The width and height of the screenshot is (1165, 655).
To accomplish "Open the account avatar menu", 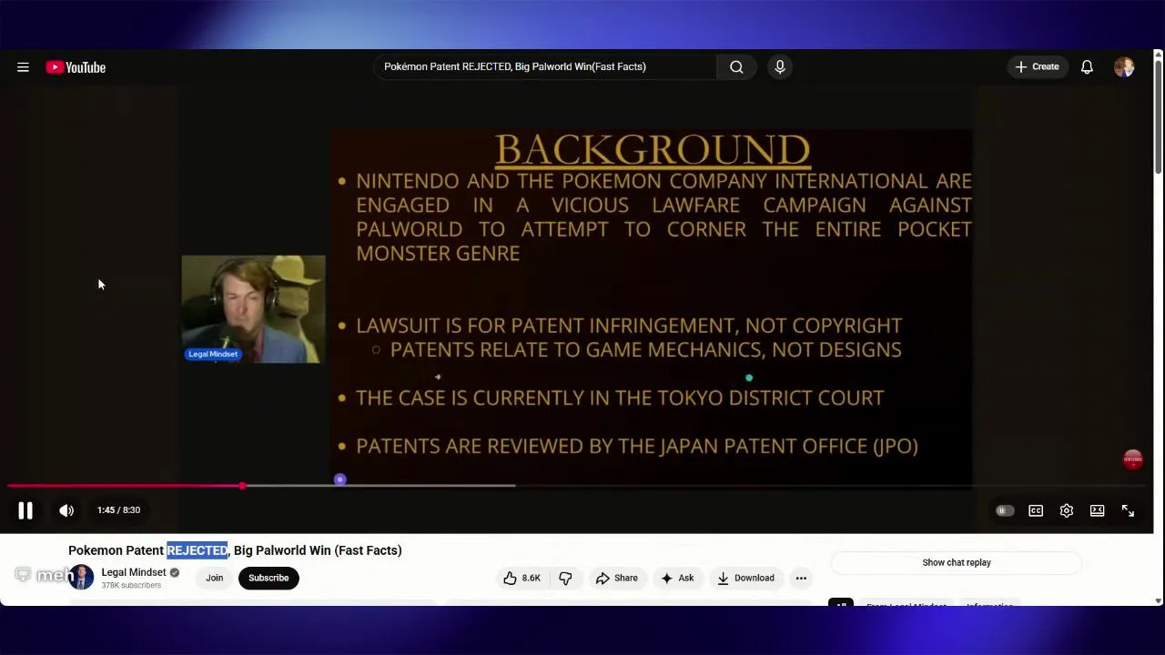I will pyautogui.click(x=1124, y=67).
